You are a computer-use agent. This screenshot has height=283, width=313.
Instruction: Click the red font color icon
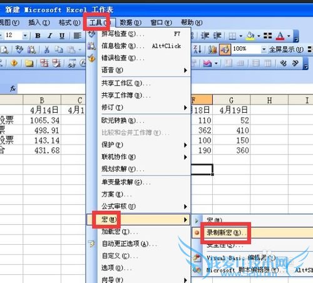click(280, 36)
